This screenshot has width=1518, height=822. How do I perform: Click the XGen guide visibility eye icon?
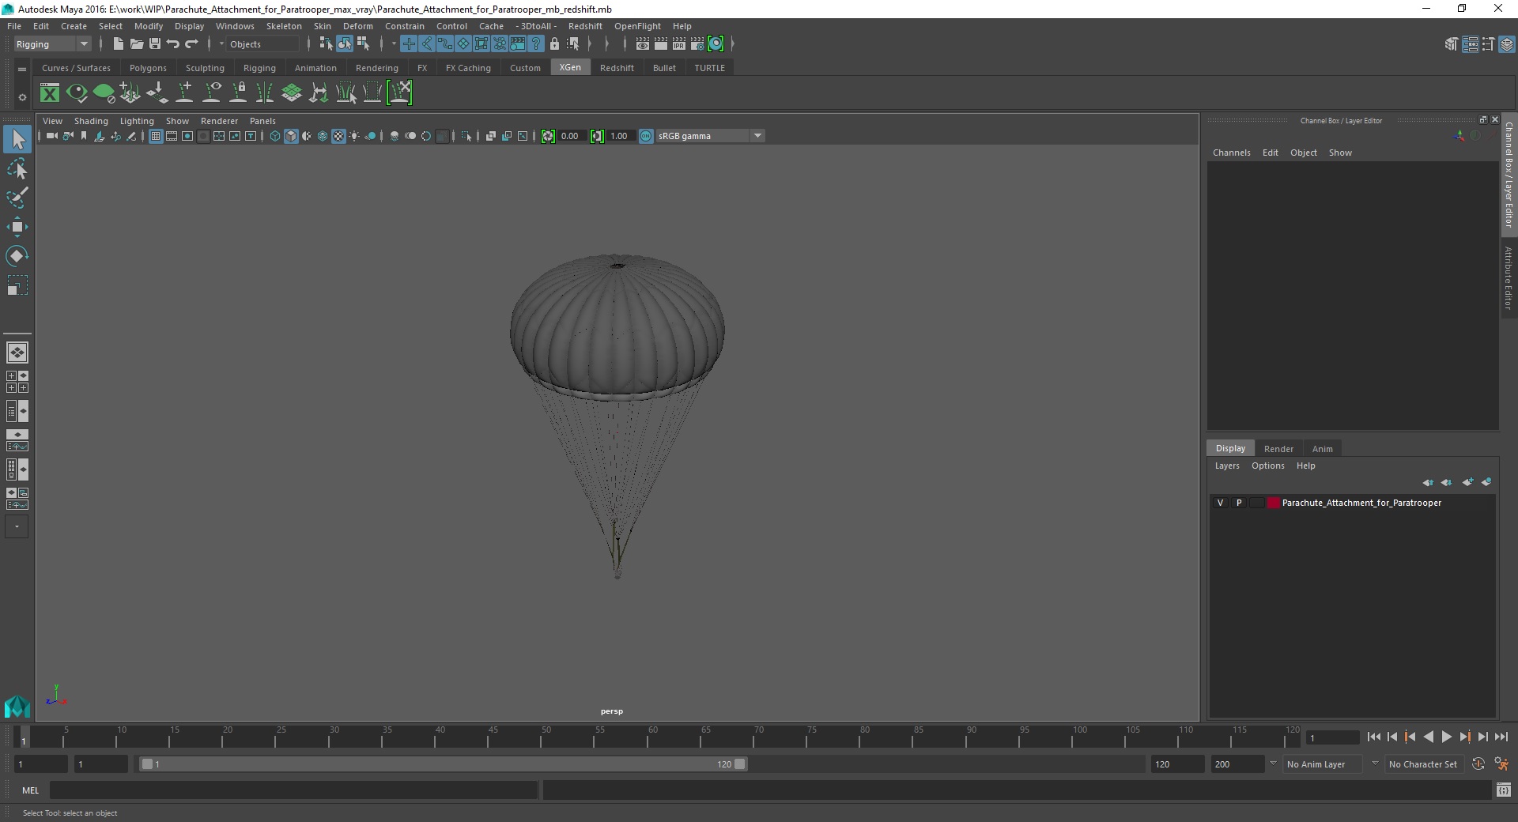[211, 93]
